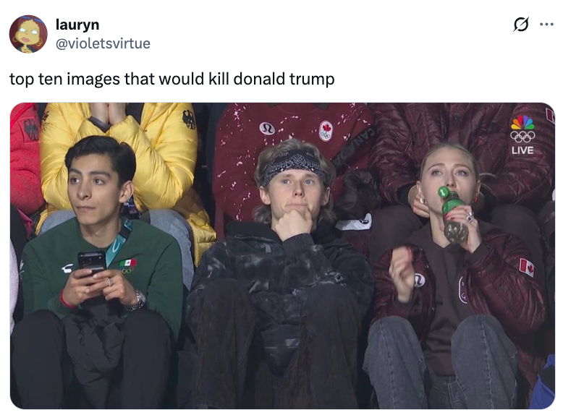Click the black bandana on the middle person
This screenshot has width=563, height=415.
click(293, 164)
